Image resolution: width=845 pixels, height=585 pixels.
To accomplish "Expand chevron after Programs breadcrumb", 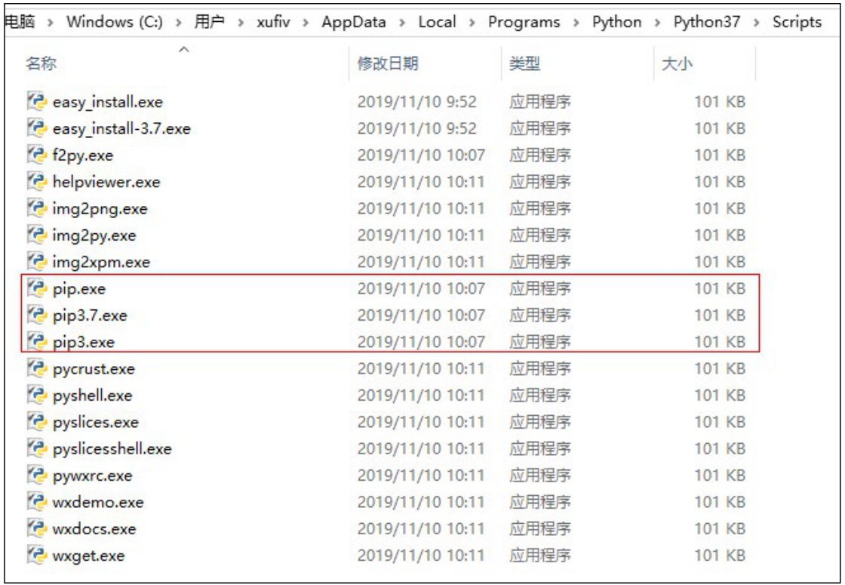I will (576, 23).
